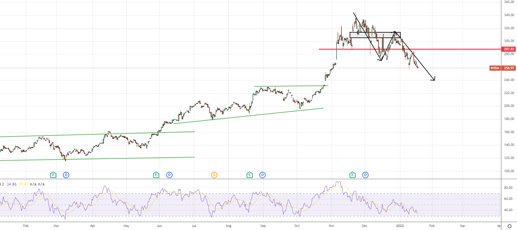Click the dividend icon near mid June
Viewport: 517px width, 230px height.
pos(169,175)
